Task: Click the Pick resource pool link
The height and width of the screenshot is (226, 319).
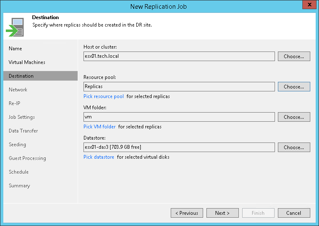Action: [x=103, y=96]
